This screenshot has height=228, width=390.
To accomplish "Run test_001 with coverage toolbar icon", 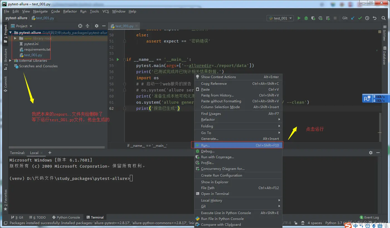I will click(x=313, y=18).
